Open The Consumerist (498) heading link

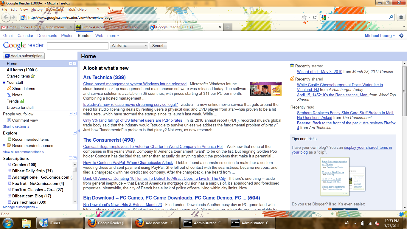[109, 140]
